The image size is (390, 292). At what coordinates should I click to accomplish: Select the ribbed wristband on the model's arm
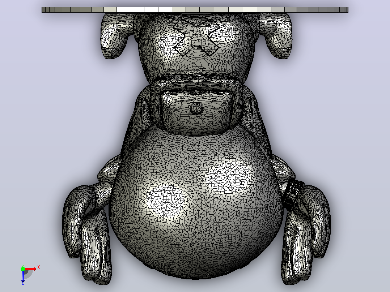[x=293, y=195]
